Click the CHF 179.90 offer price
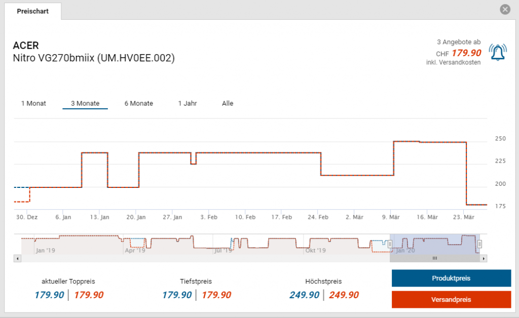 [467, 53]
